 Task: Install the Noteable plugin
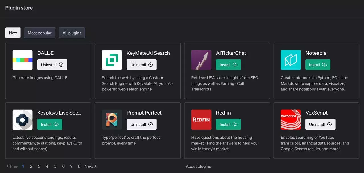pos(318,65)
